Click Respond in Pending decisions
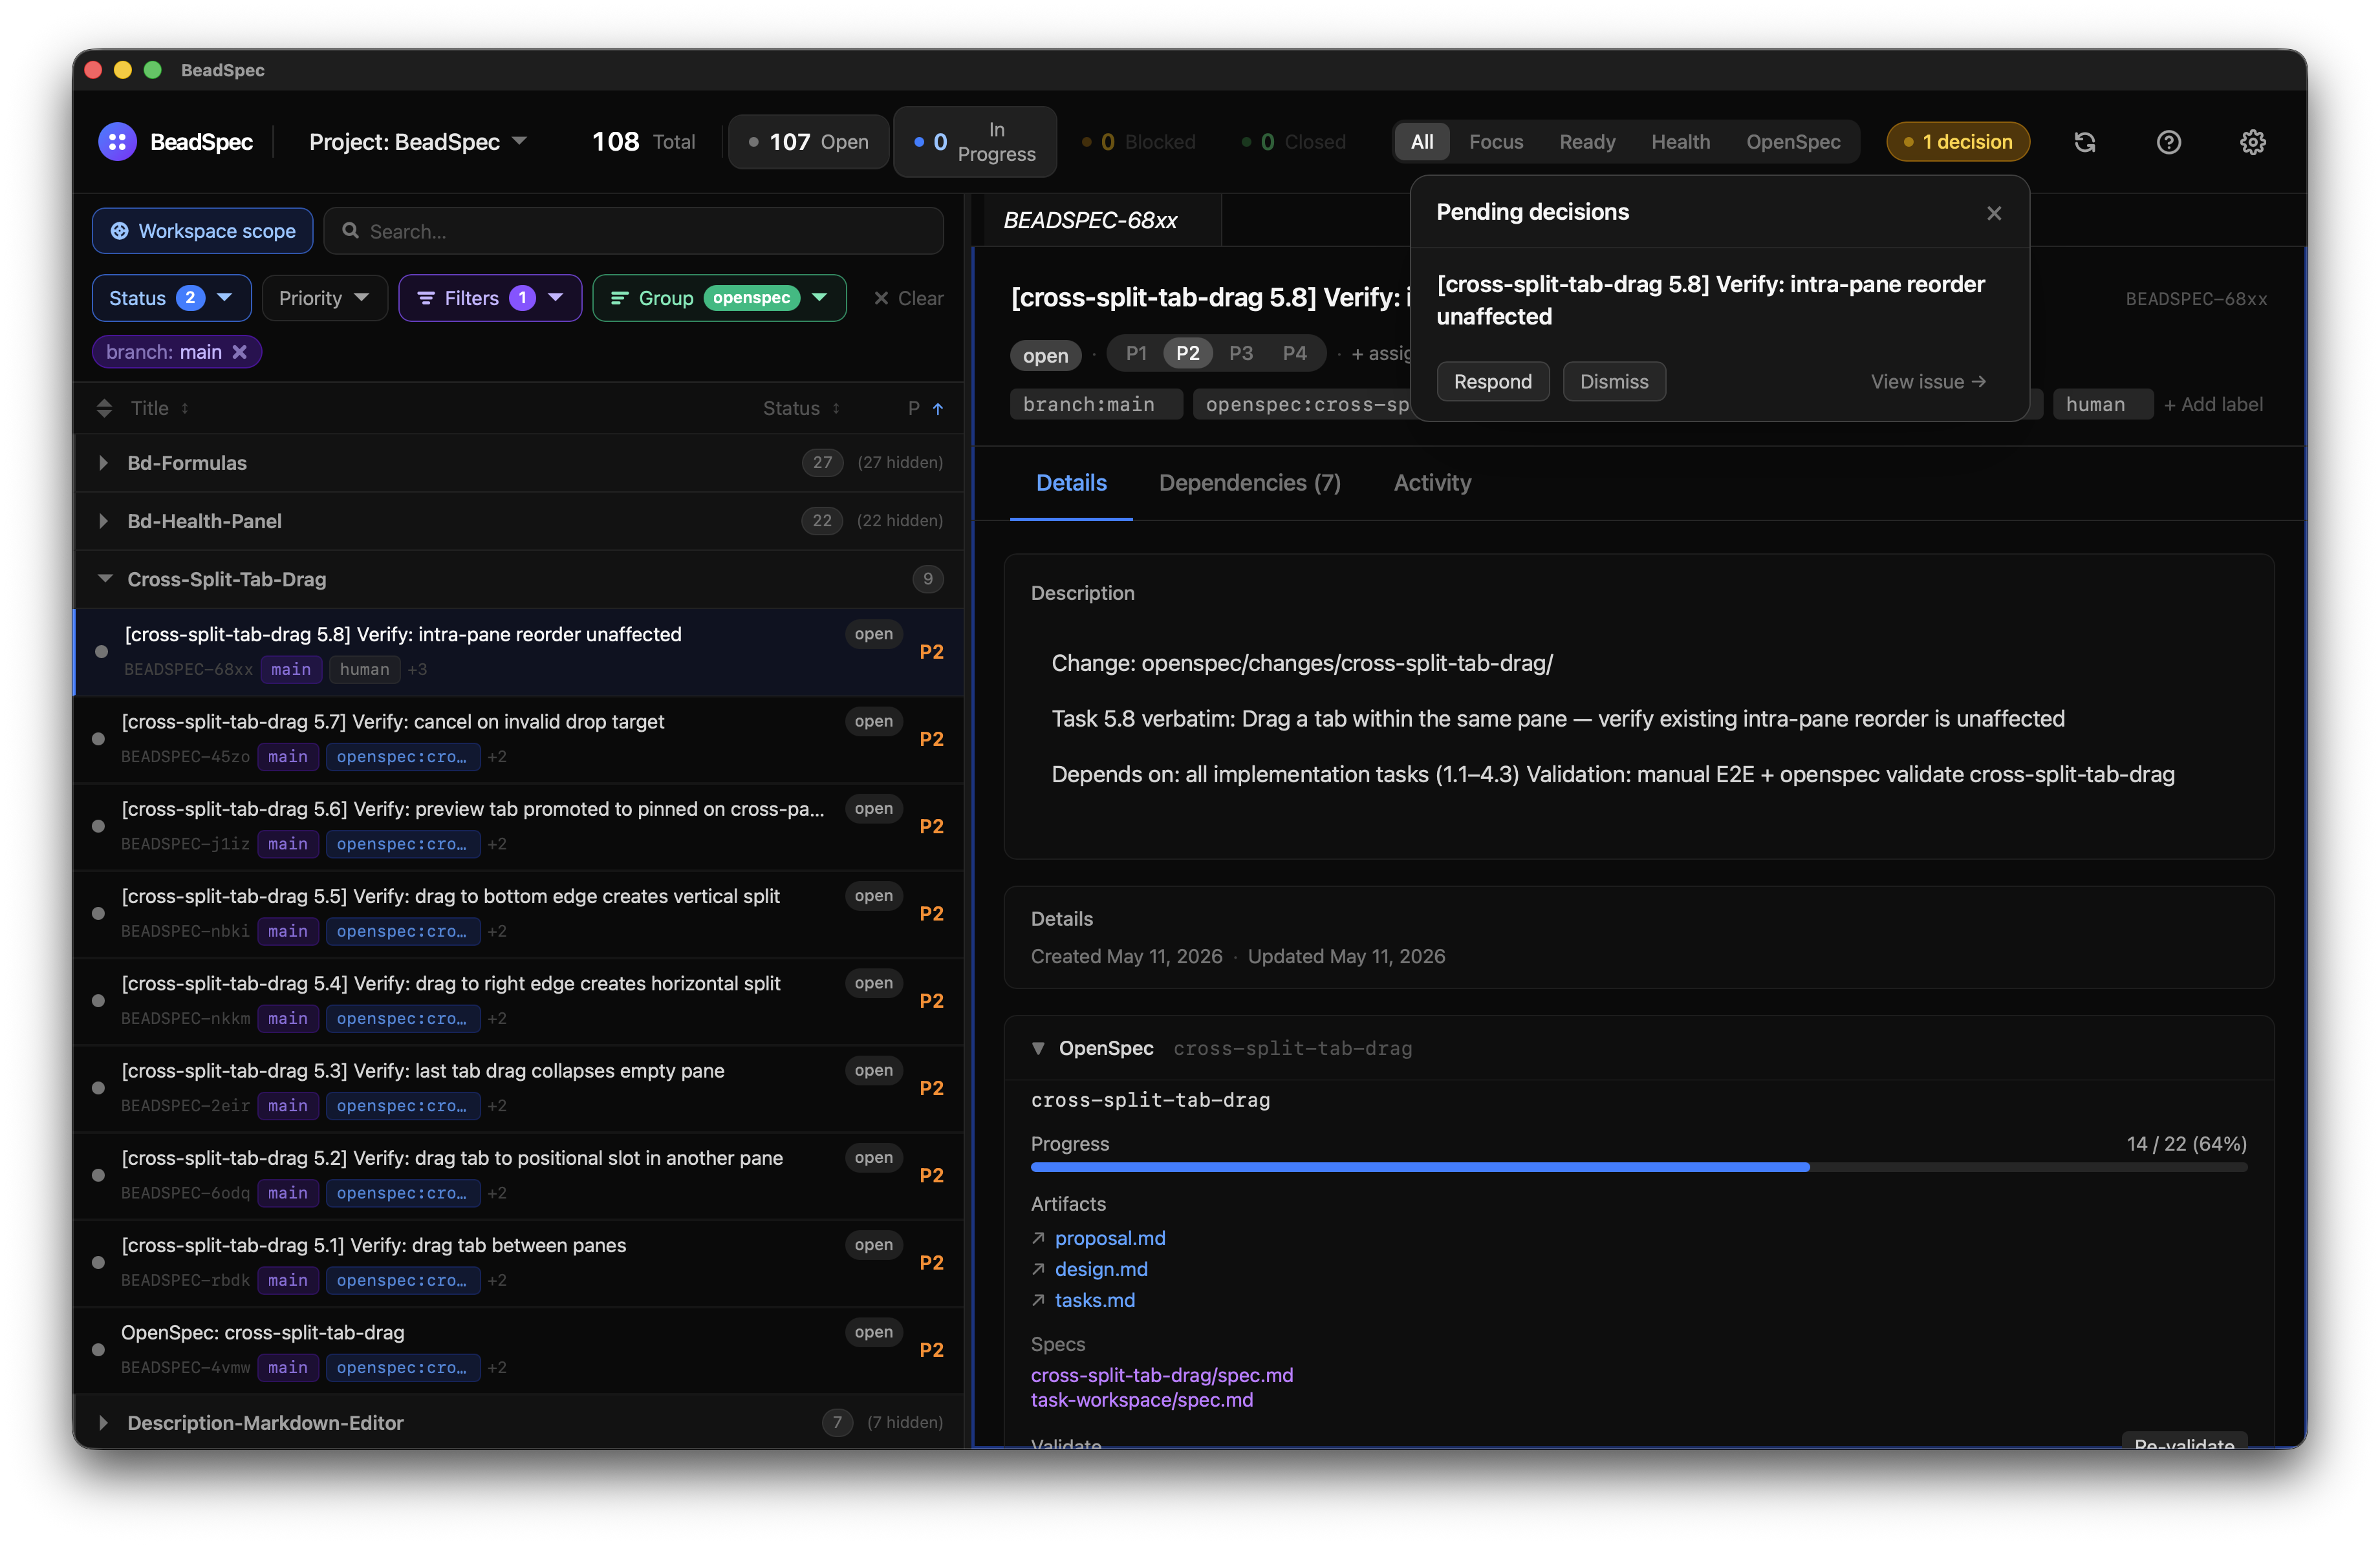Viewport: 2380px width, 1545px height. click(1492, 382)
